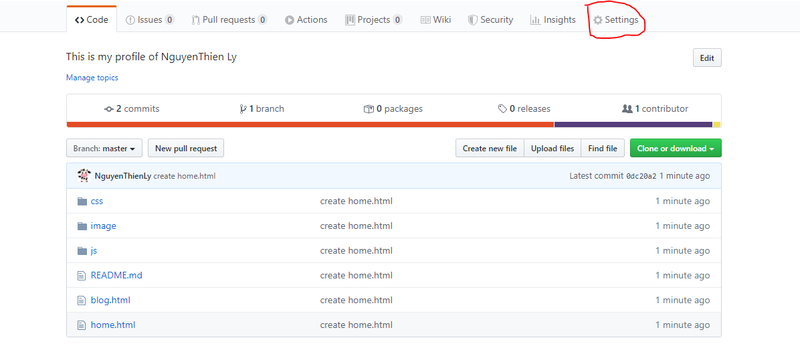800x344 pixels.
Task: Click the Security tab shield icon
Action: [x=472, y=20]
